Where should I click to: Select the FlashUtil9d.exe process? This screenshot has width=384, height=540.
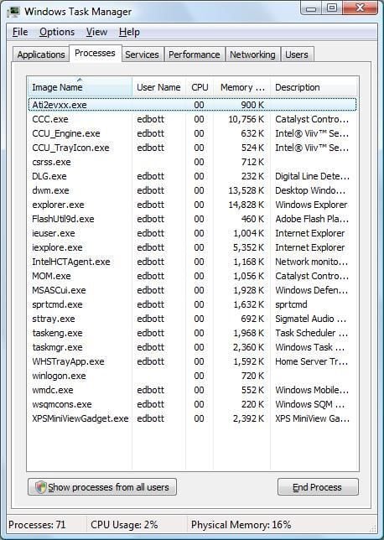tap(192, 219)
